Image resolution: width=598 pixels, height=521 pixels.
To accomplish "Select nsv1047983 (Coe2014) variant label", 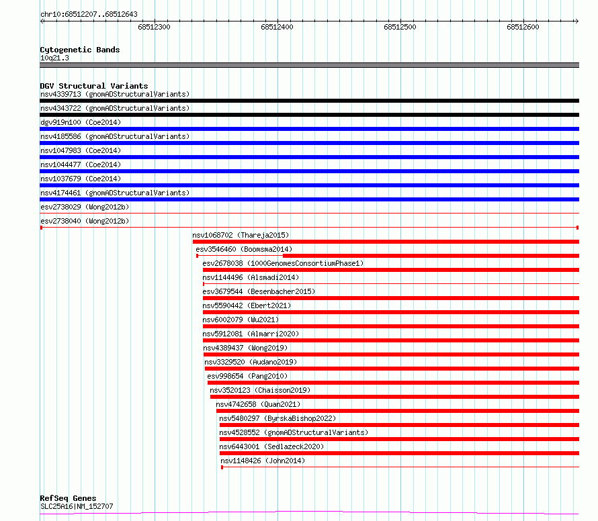I will (x=81, y=150).
